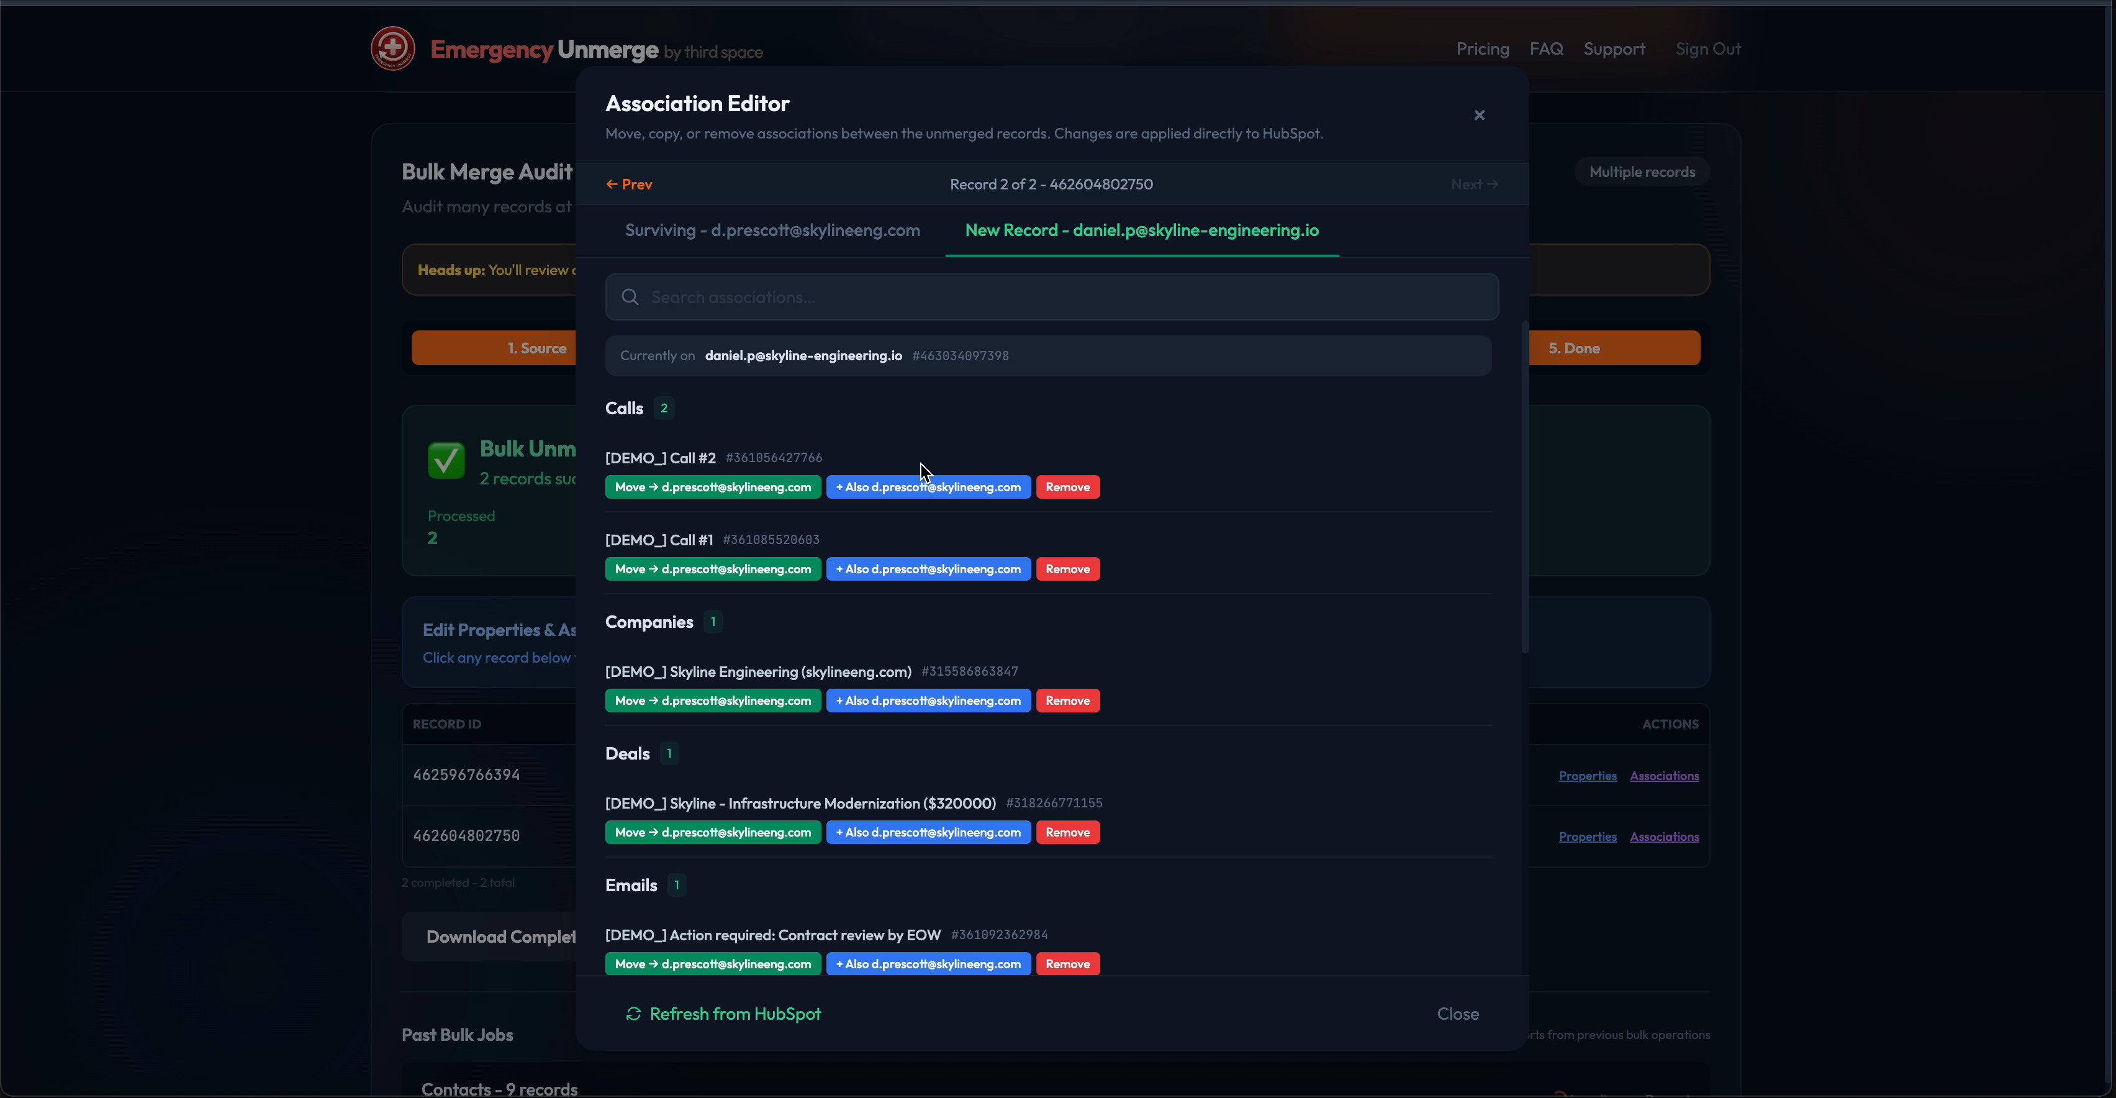Open Associations for record 462596766394
This screenshot has height=1098, width=2116.
tap(1664, 776)
